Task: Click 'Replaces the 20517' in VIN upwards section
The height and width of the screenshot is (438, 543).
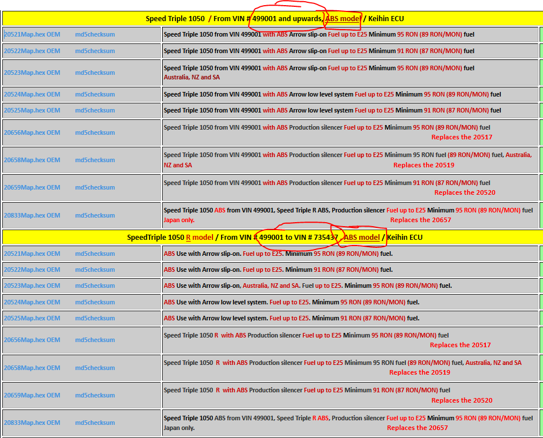Action: tap(461, 137)
